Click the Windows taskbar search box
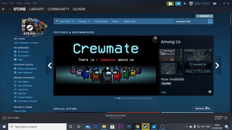This screenshot has height=130, width=232. pos(37,127)
